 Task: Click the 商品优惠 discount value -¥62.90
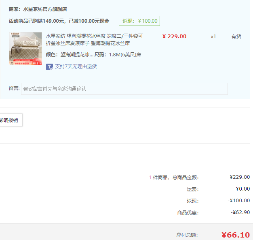(240, 212)
